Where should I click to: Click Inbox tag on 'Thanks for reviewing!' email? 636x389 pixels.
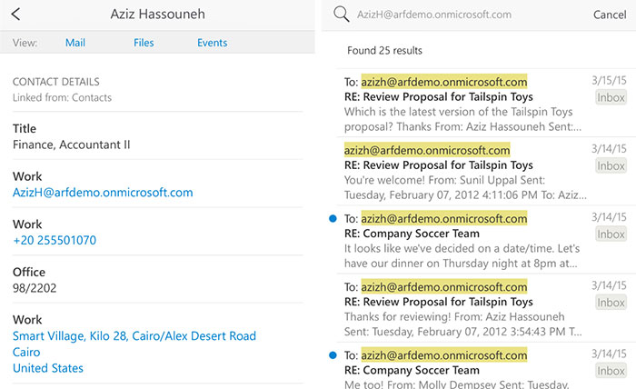click(x=611, y=303)
